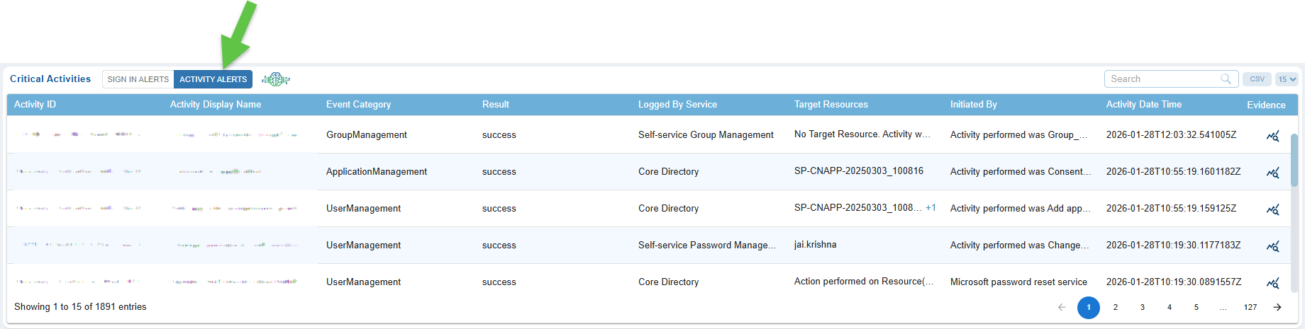Expand the page size dropdown showing 15
This screenshot has height=329, width=1305.
(x=1287, y=79)
